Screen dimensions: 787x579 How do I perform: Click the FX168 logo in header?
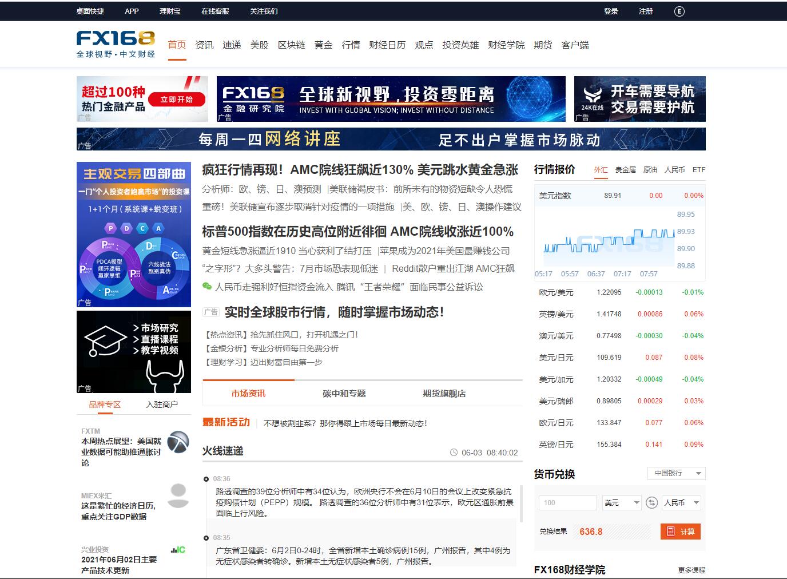coord(116,44)
